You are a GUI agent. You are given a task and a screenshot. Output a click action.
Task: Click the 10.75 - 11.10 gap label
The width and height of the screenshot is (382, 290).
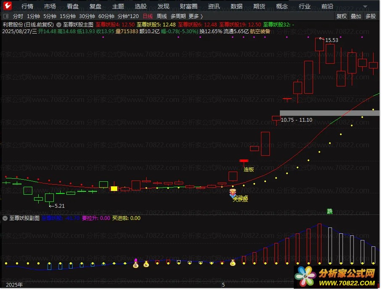297,120
